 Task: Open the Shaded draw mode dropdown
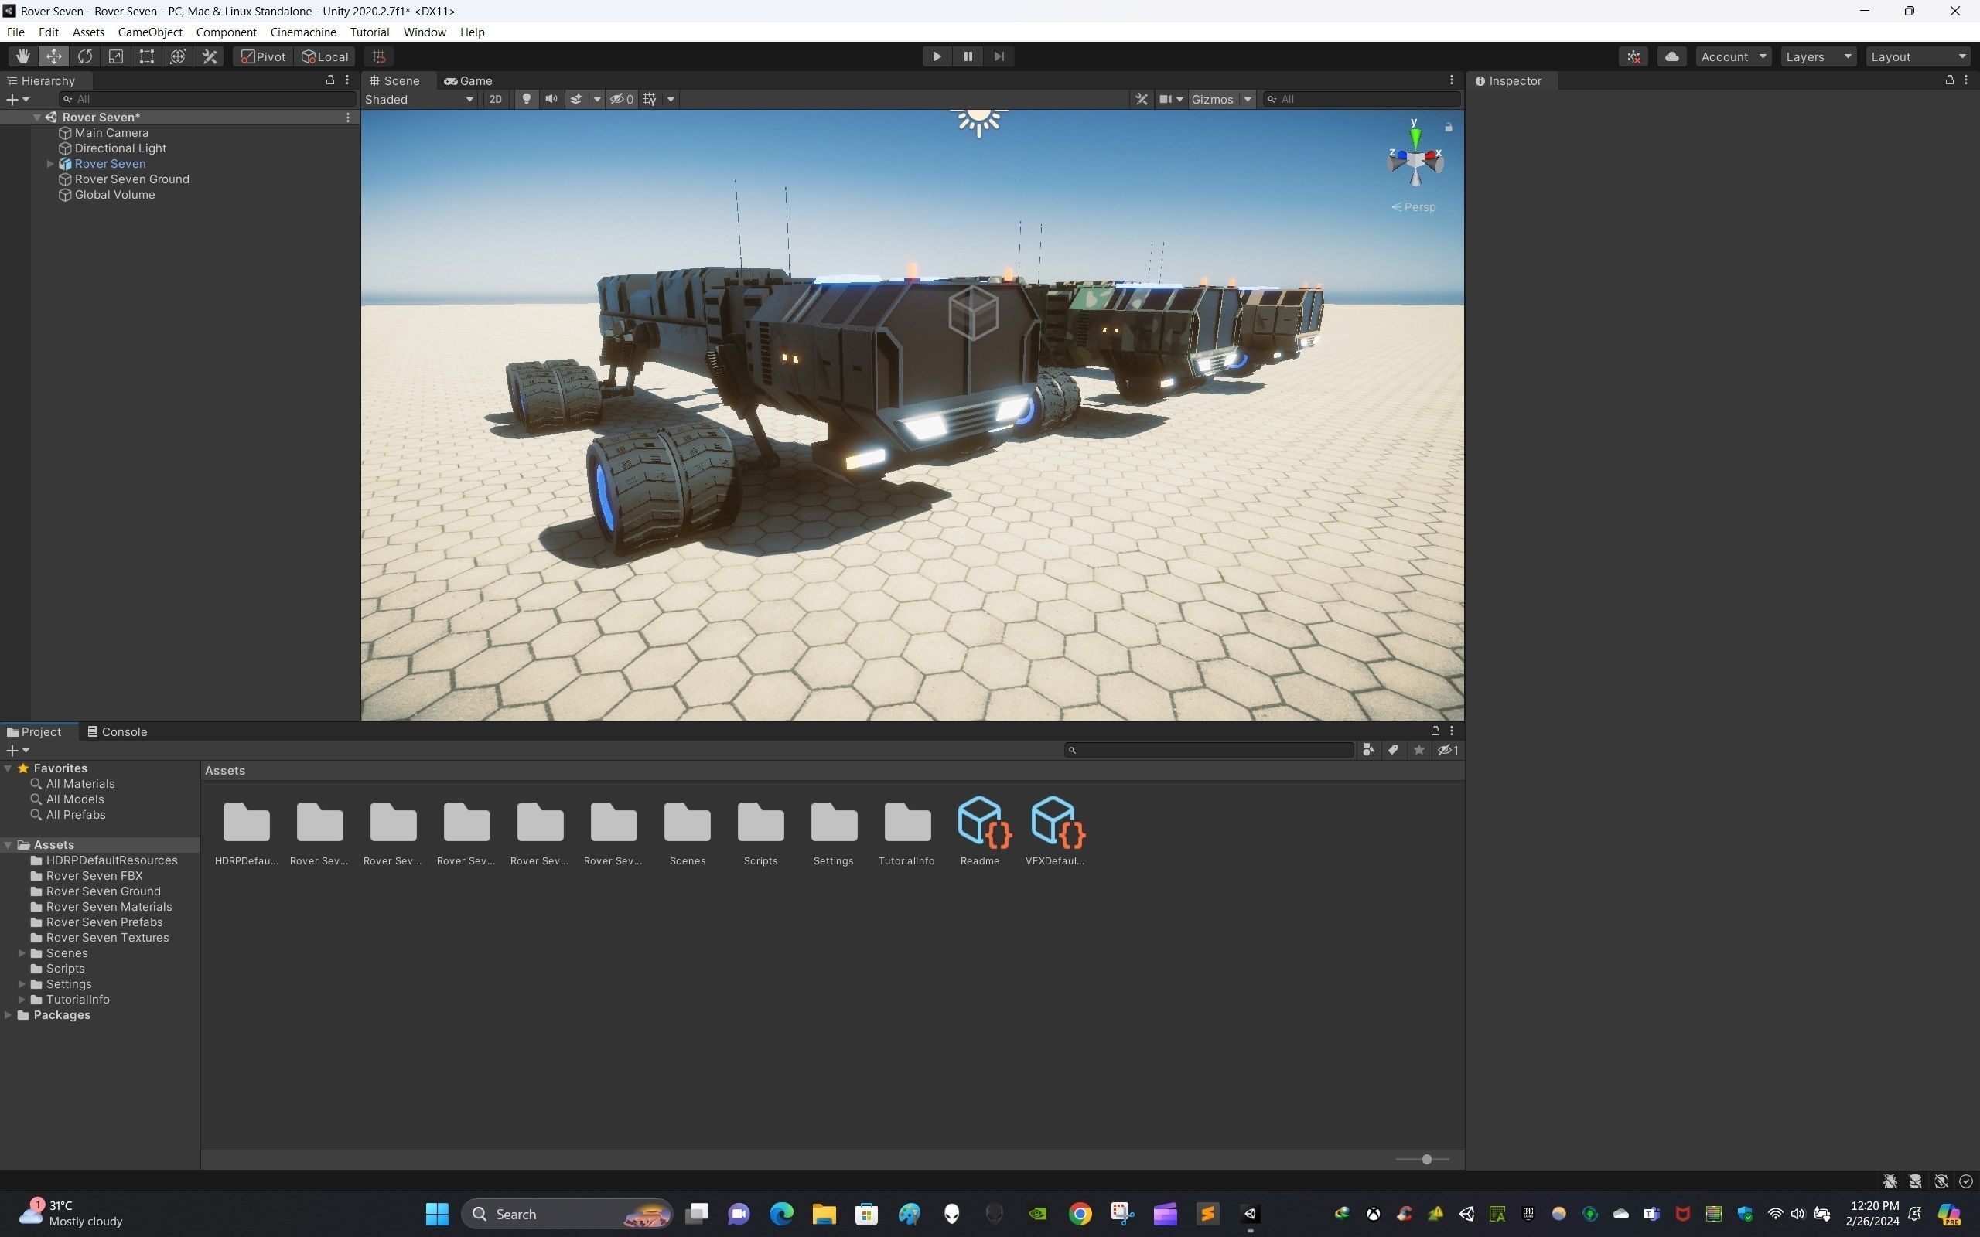click(x=419, y=99)
